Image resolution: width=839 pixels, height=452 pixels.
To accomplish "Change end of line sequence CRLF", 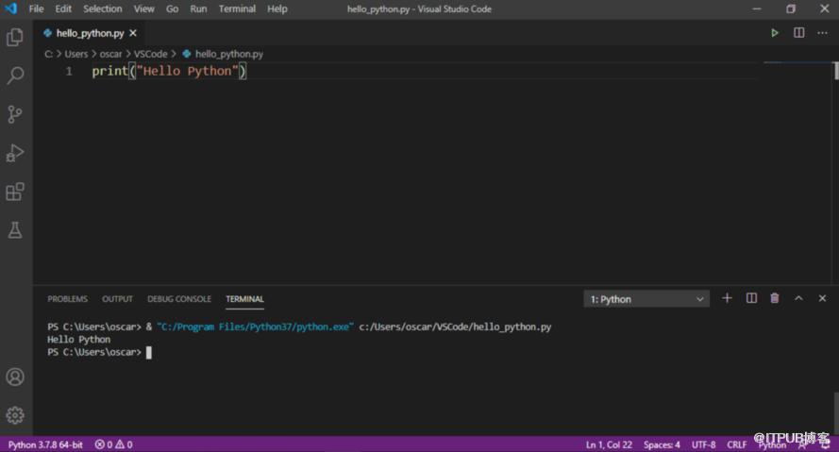I will click(x=736, y=444).
